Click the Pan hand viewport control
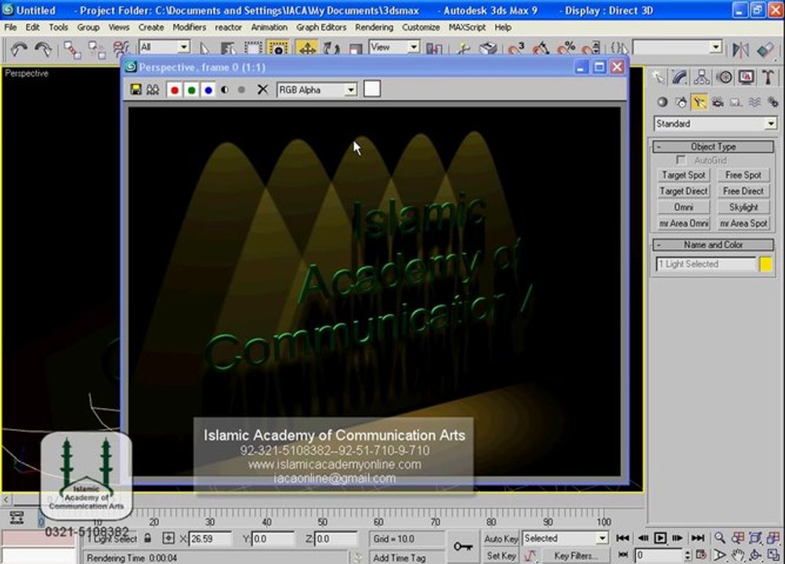The image size is (785, 564). [x=737, y=555]
